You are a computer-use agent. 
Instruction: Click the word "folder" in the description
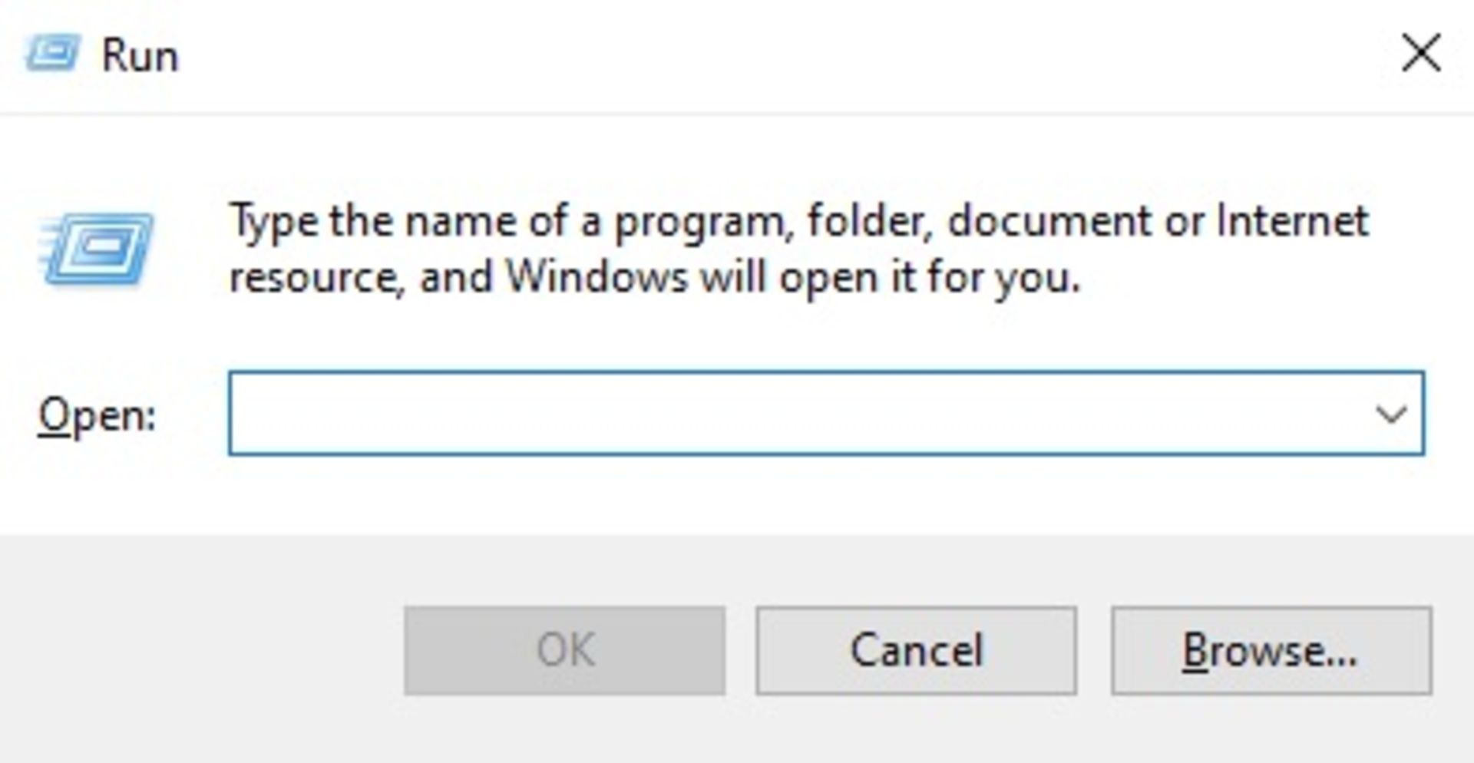(x=869, y=223)
